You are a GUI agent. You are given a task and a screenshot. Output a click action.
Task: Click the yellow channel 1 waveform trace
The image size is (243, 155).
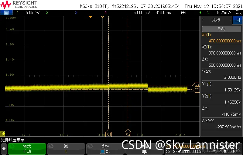pyautogui.click(x=96, y=87)
